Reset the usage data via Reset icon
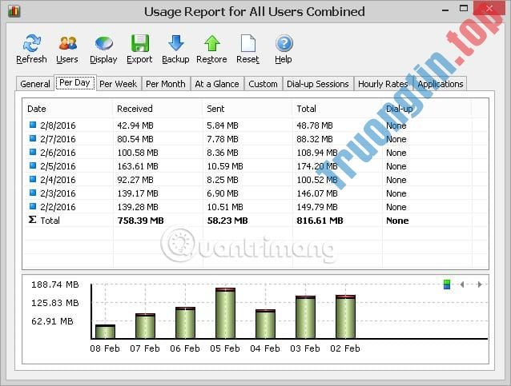Viewport: 511px width, 386px height. tap(247, 45)
